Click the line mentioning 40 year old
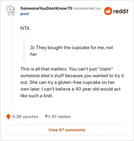Screen dimensions: 134x141 point(70,89)
